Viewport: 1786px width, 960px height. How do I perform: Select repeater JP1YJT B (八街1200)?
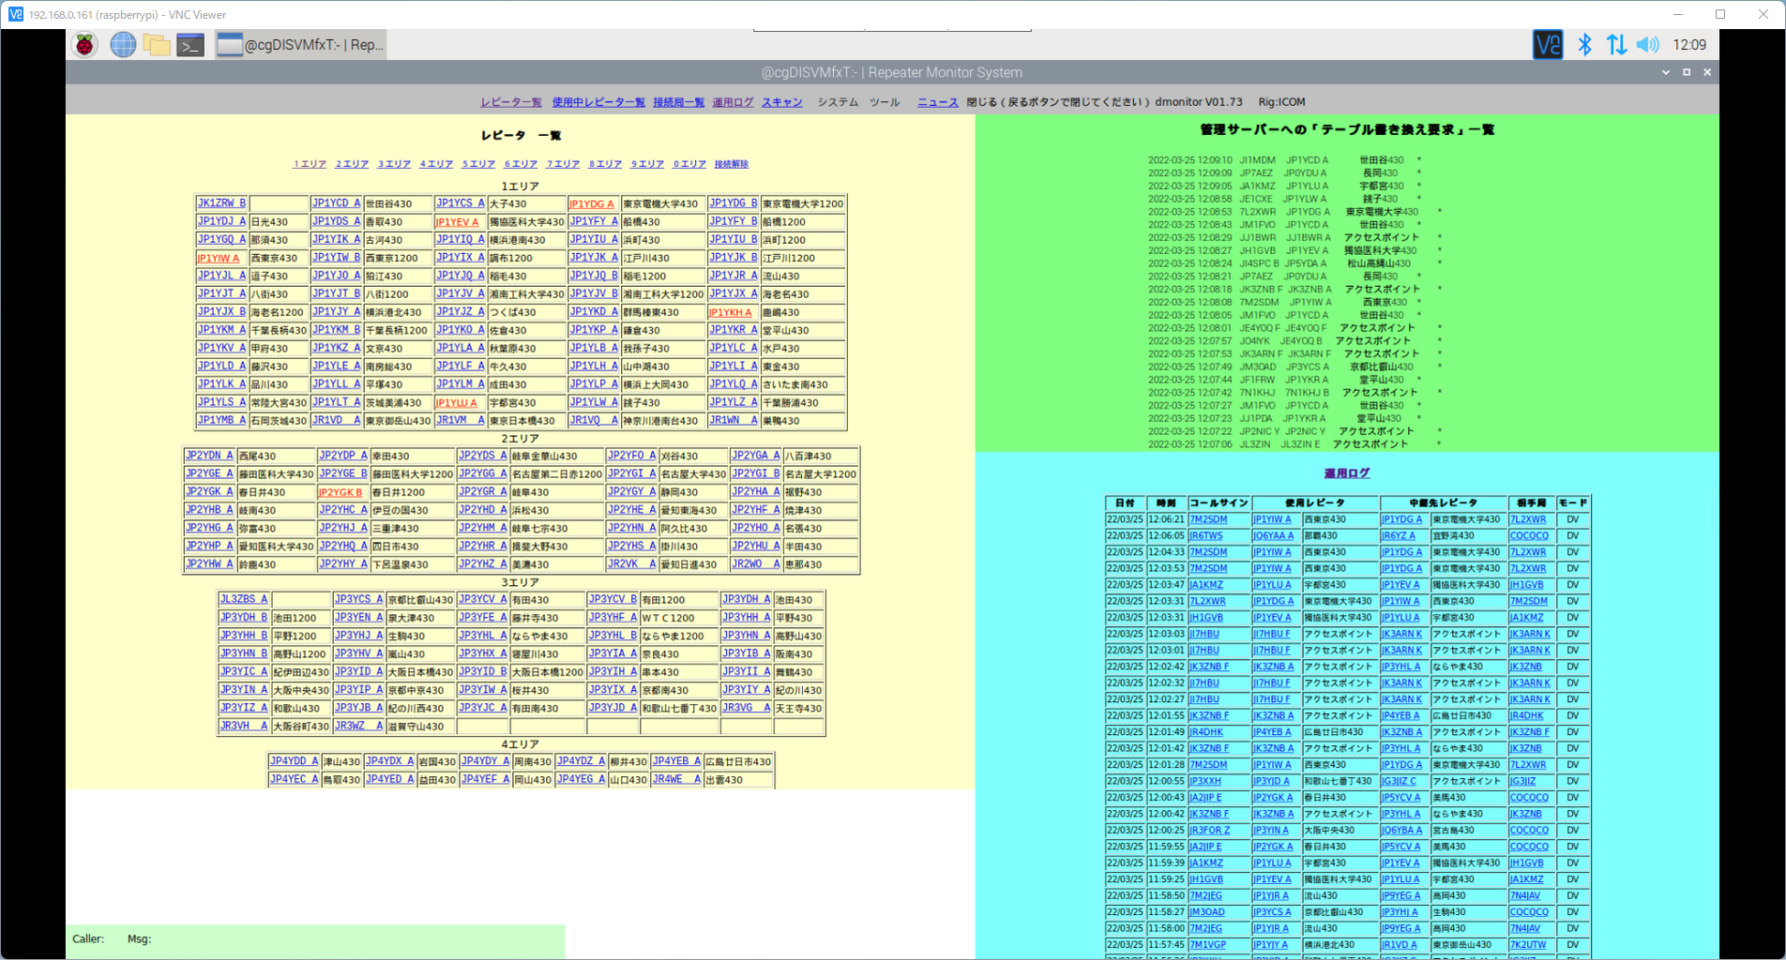[x=336, y=293]
